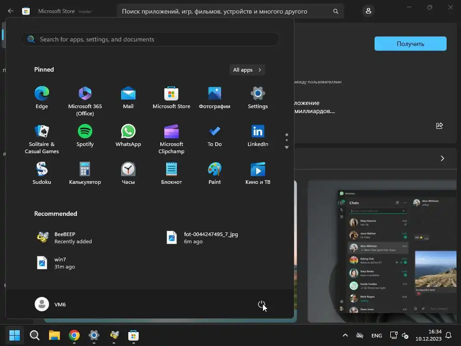Launch Microsoft 365 (Office) pinned app
The image size is (461, 346).
pos(85,101)
